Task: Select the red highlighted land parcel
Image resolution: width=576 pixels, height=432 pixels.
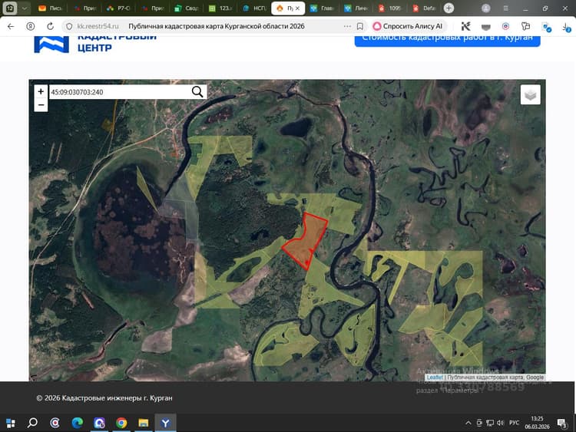Action: click(x=306, y=240)
